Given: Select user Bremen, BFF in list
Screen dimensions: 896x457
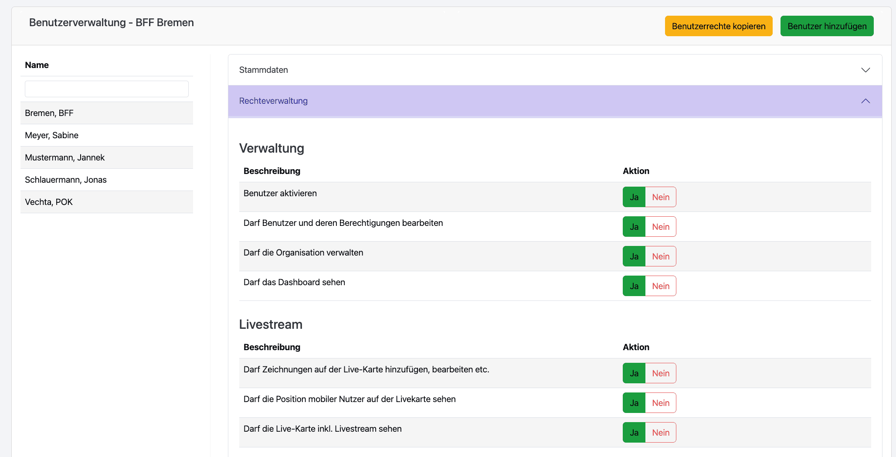Looking at the screenshot, I should click(x=49, y=113).
